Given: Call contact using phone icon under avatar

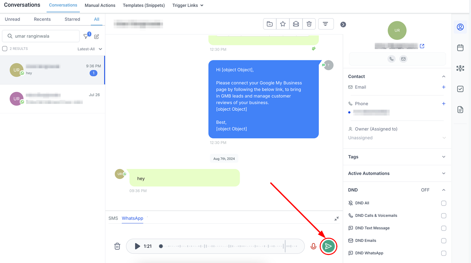Looking at the screenshot, I should (x=391, y=59).
